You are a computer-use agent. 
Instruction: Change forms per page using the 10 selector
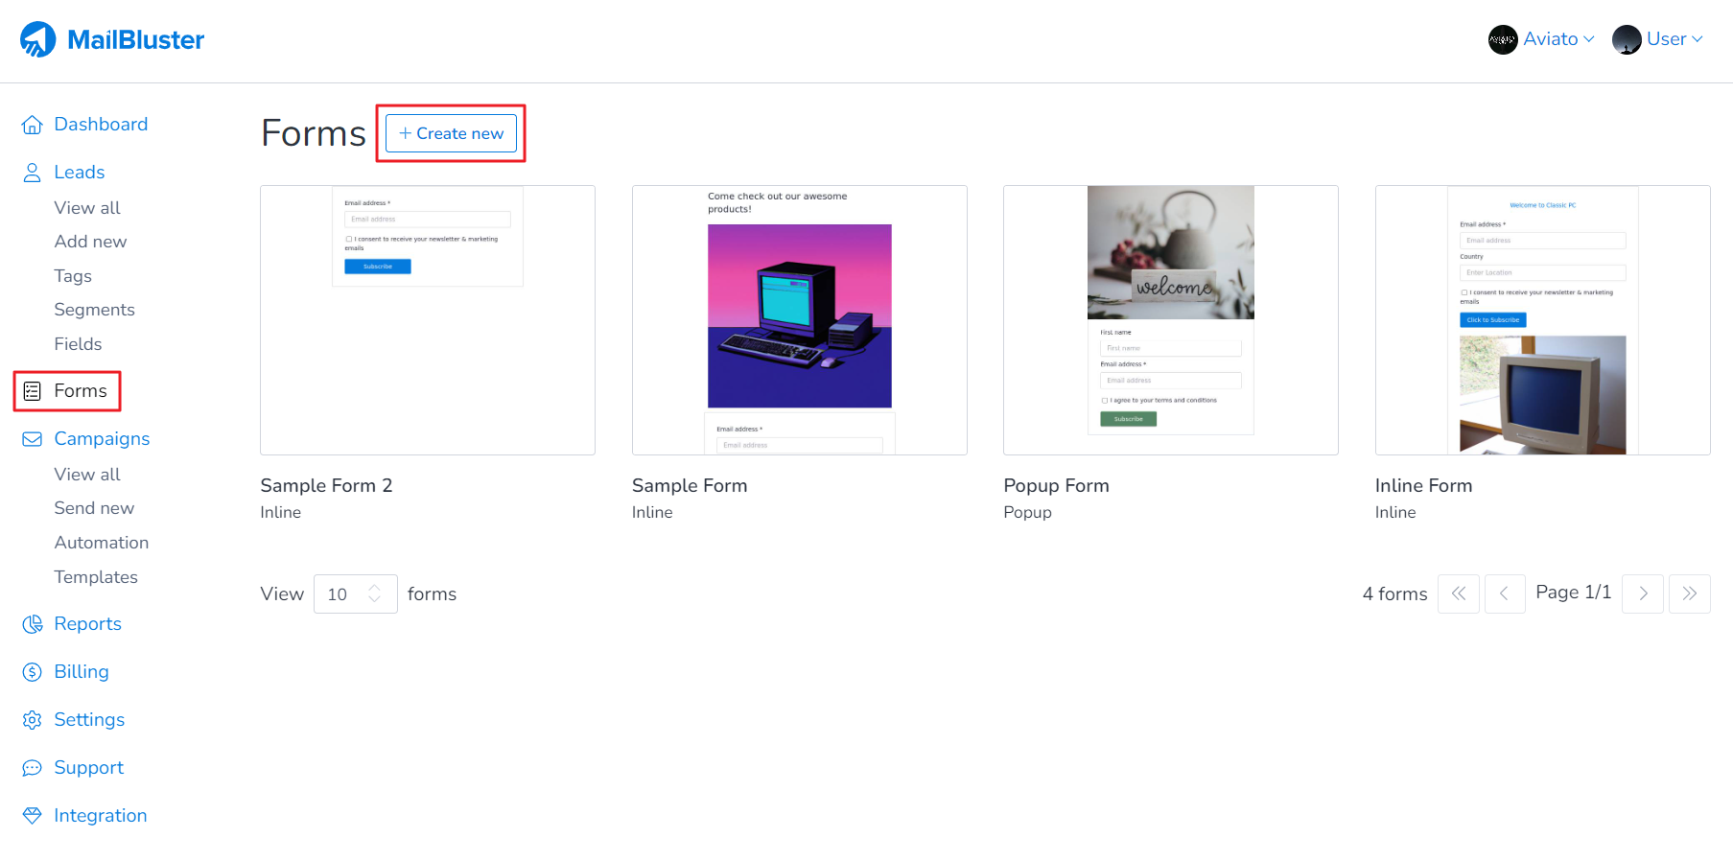(355, 594)
